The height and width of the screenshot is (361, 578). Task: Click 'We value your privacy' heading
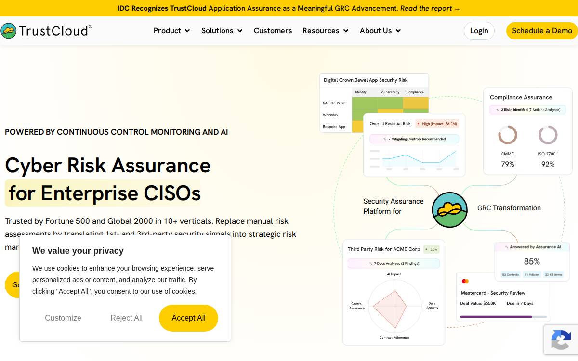(x=78, y=251)
